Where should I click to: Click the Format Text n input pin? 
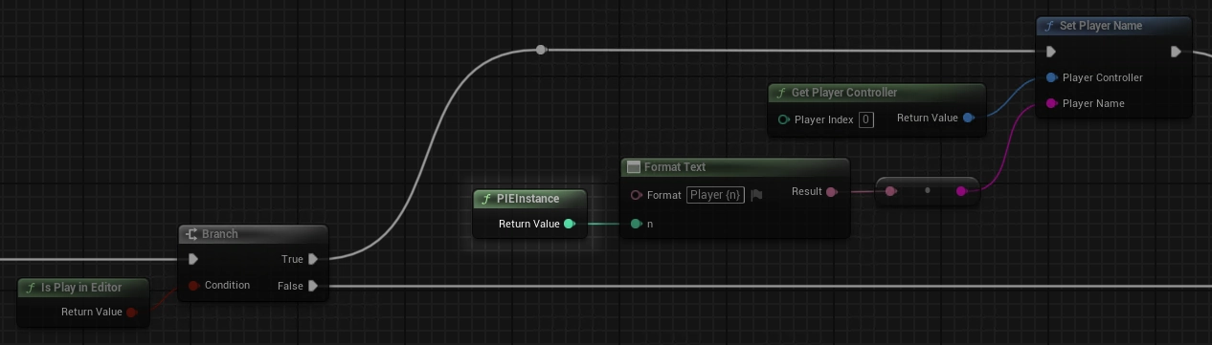[x=636, y=224]
